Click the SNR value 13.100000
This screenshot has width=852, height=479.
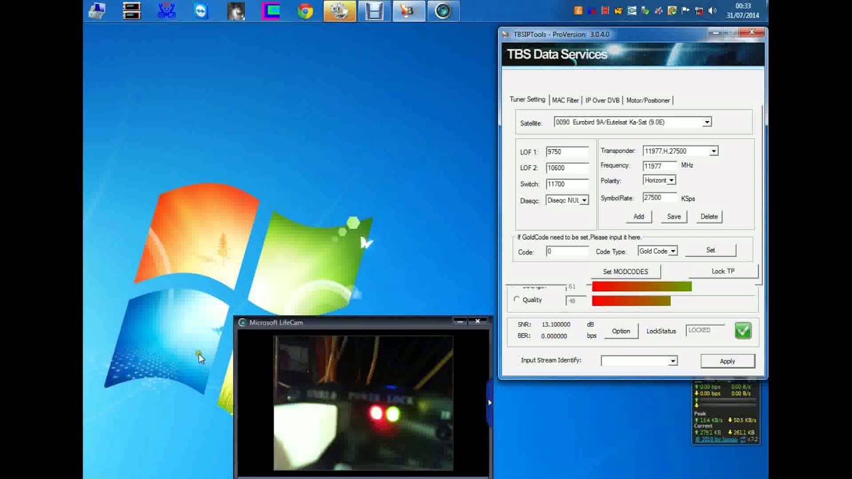(x=556, y=325)
